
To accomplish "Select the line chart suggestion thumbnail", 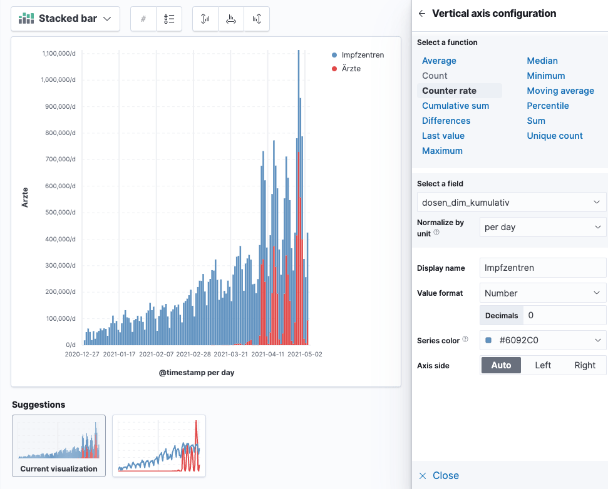I will [158, 445].
